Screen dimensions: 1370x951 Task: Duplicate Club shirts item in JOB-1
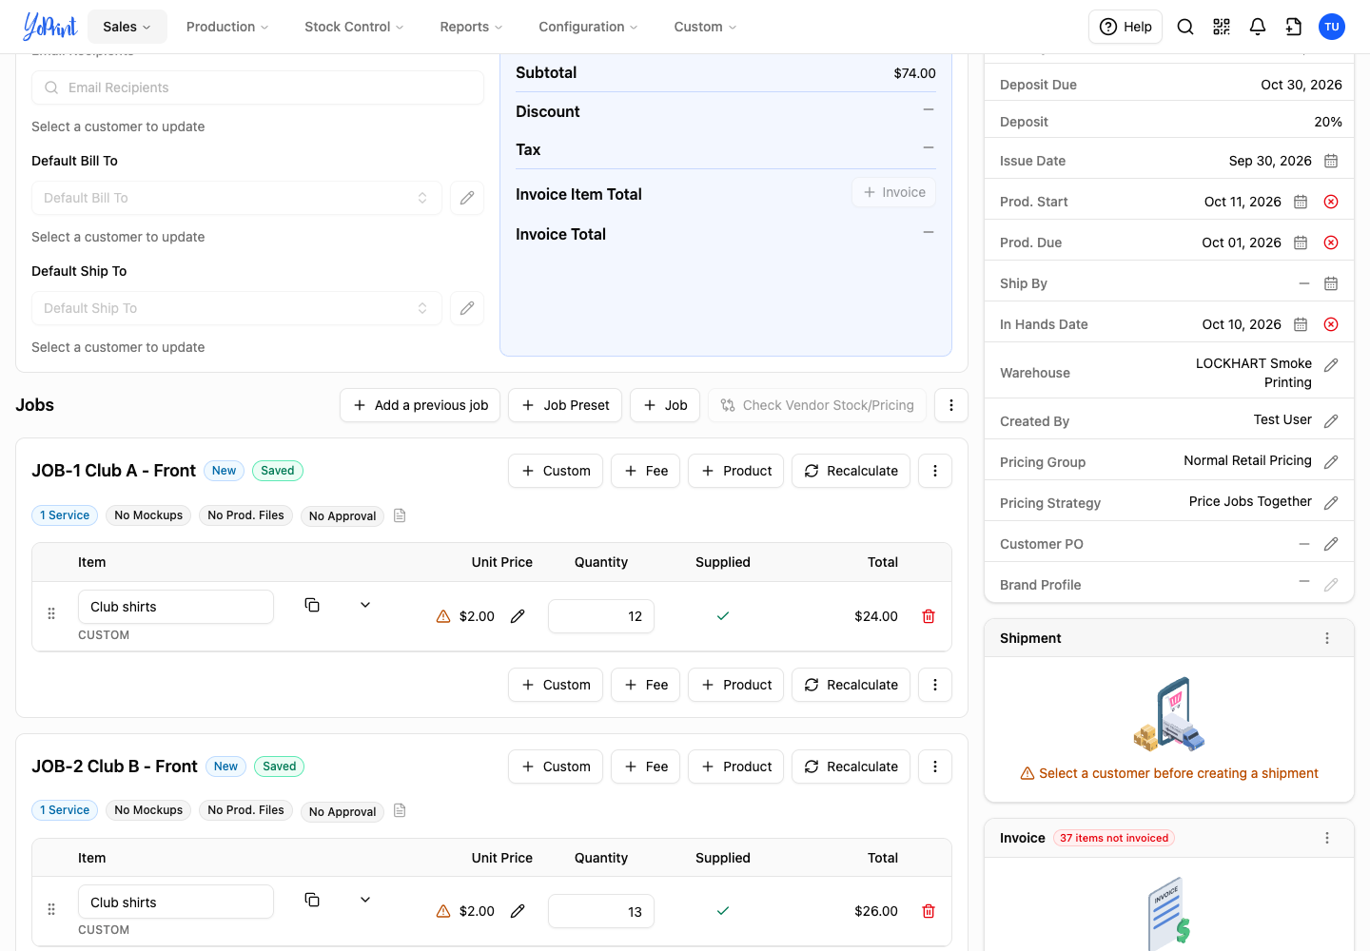point(312,605)
